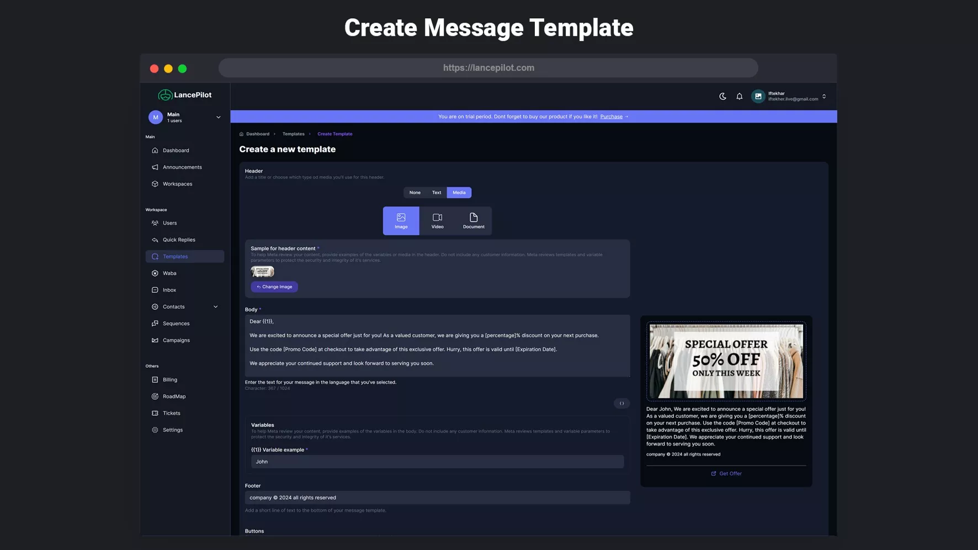The image size is (978, 550).
Task: Open the Inbox in the sidebar
Action: [169, 290]
